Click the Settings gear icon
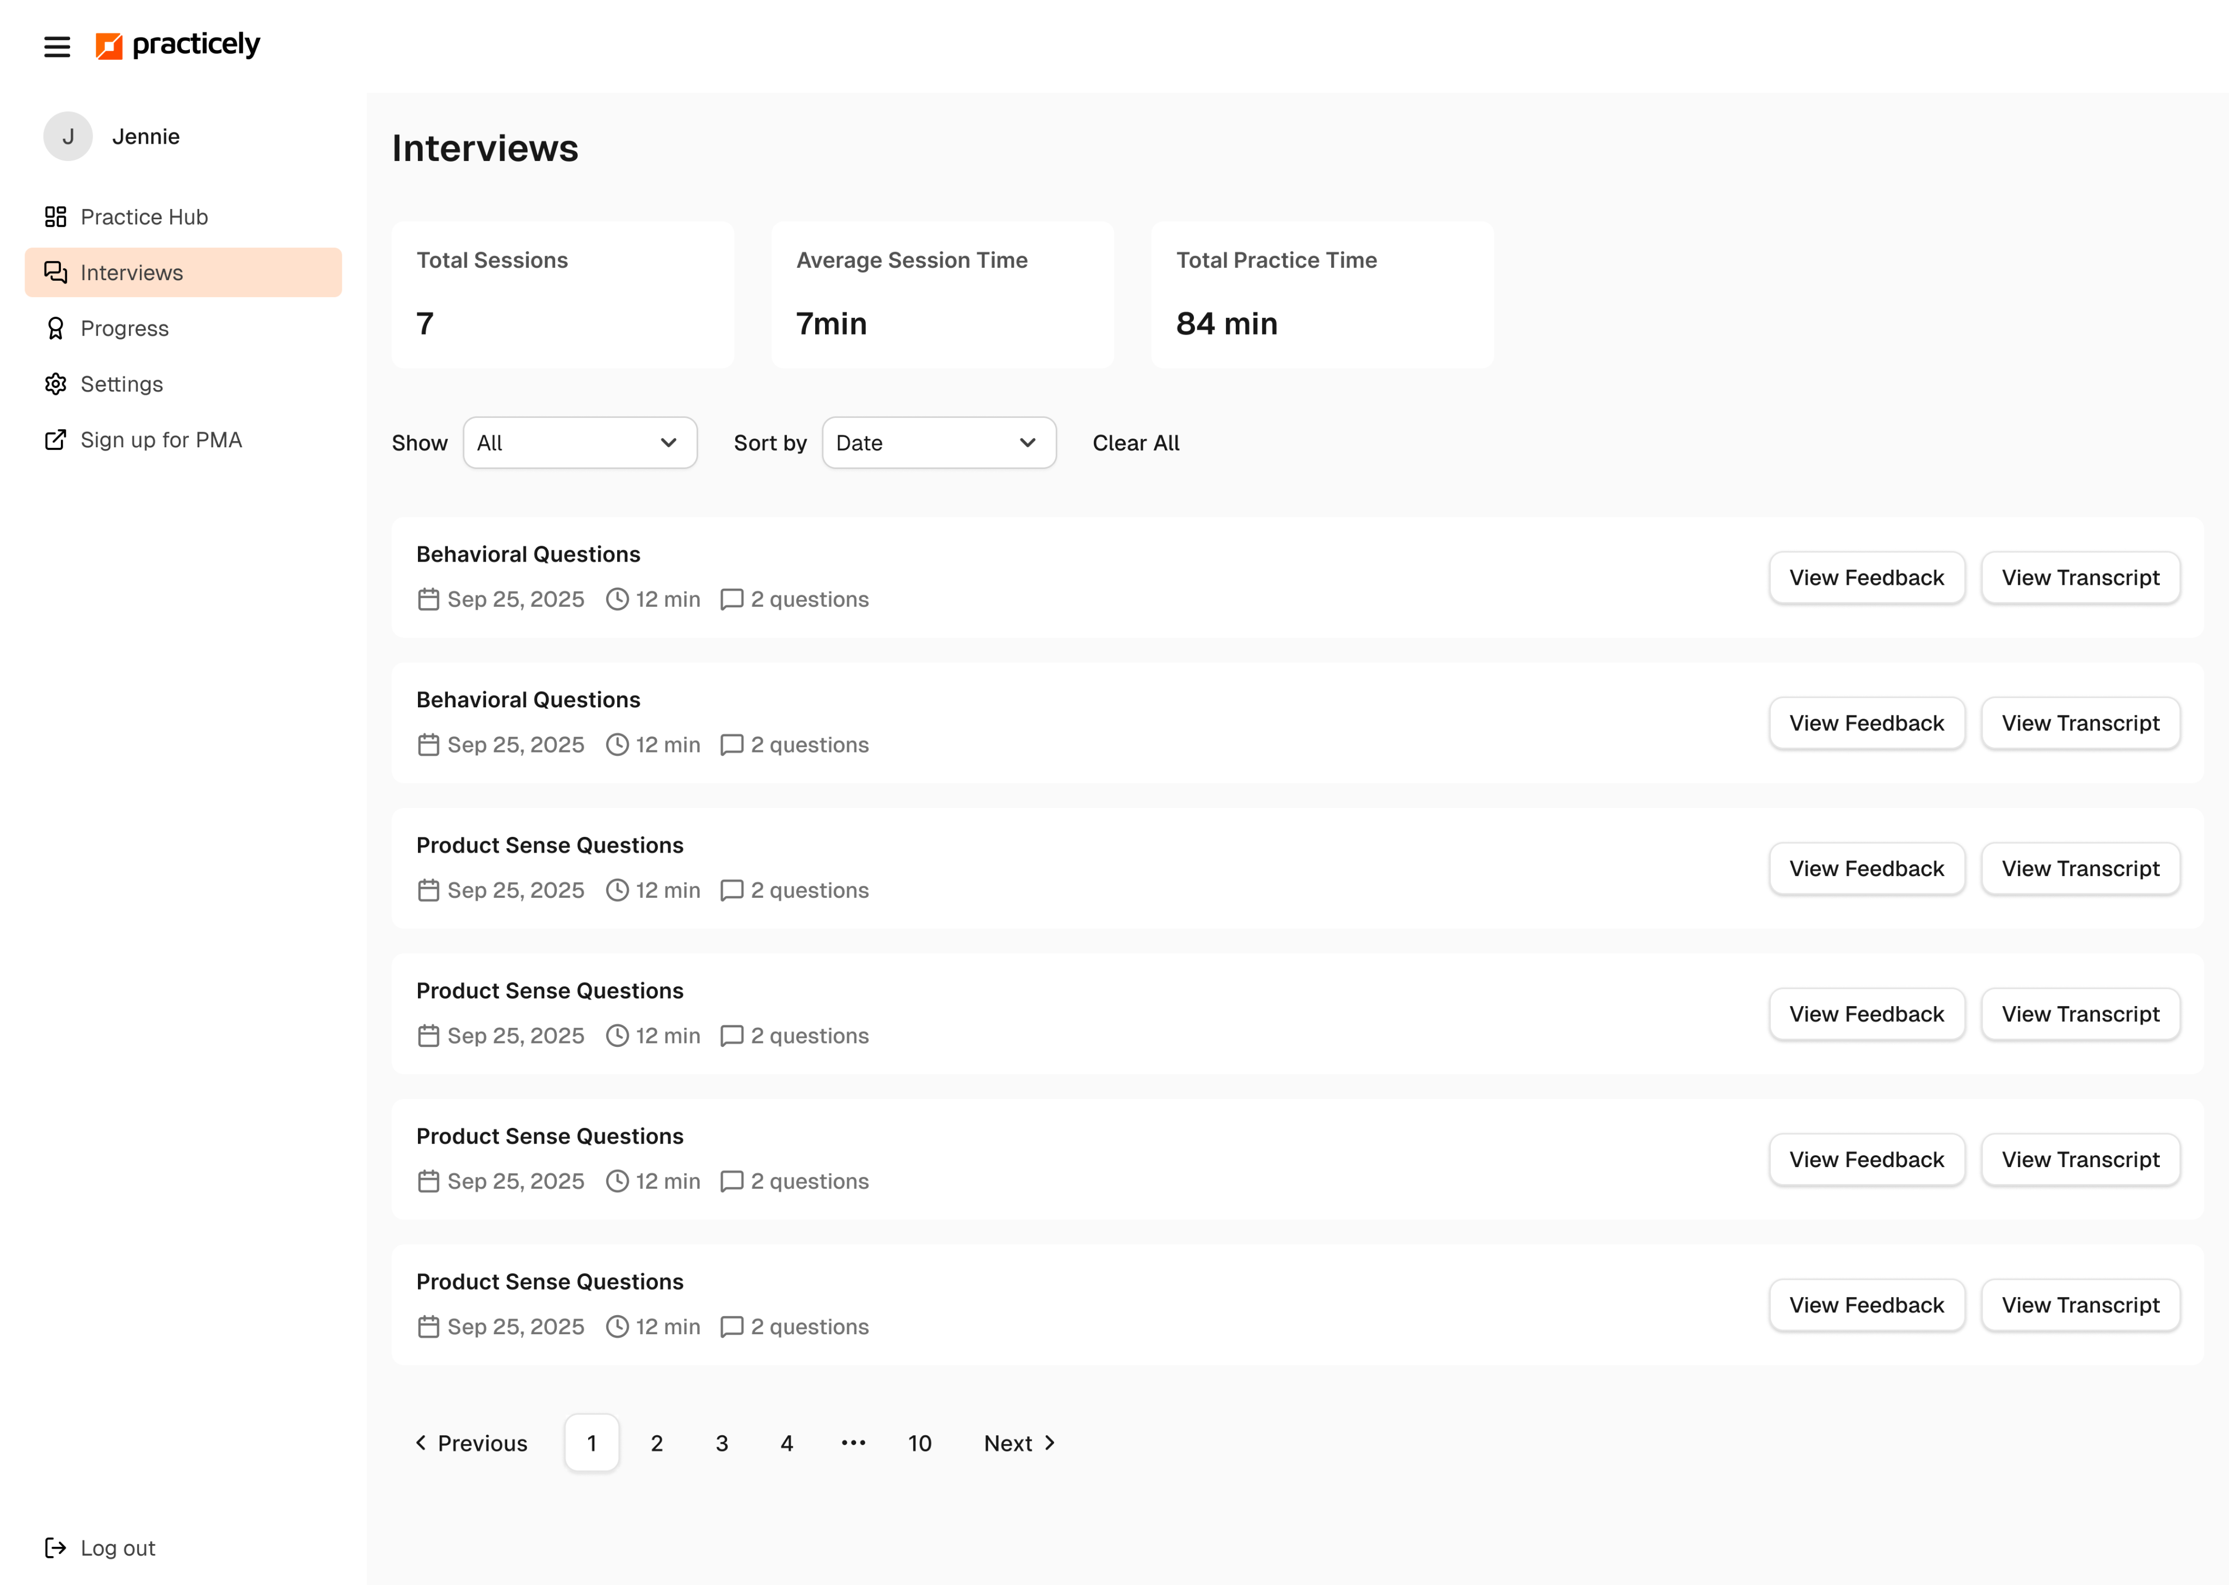 click(x=56, y=384)
